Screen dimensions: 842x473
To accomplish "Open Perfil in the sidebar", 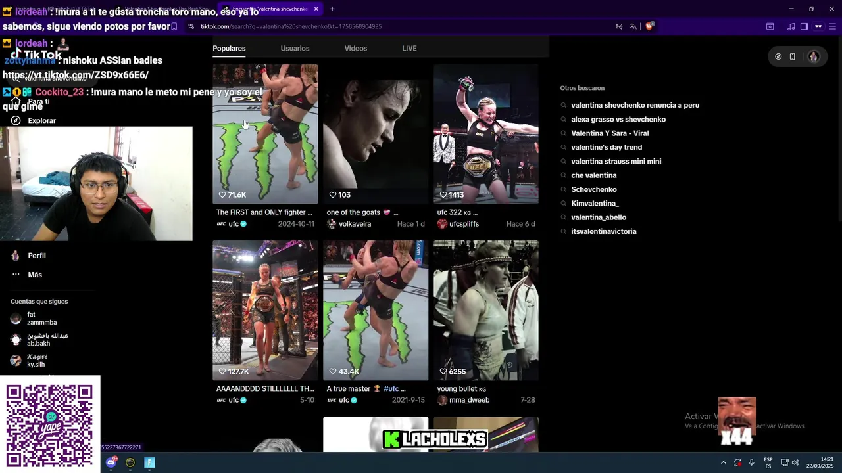I will click(29, 256).
